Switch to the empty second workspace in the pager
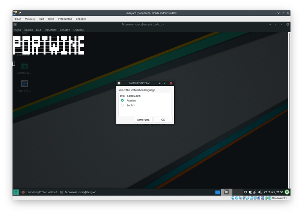Viewport: 303px width, 215px height. point(238,192)
